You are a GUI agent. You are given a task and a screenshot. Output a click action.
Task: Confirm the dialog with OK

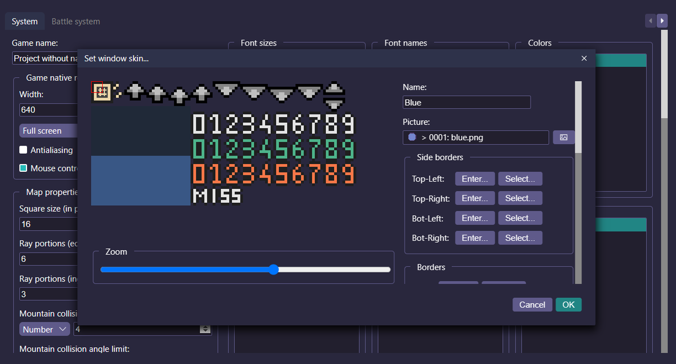click(x=568, y=304)
